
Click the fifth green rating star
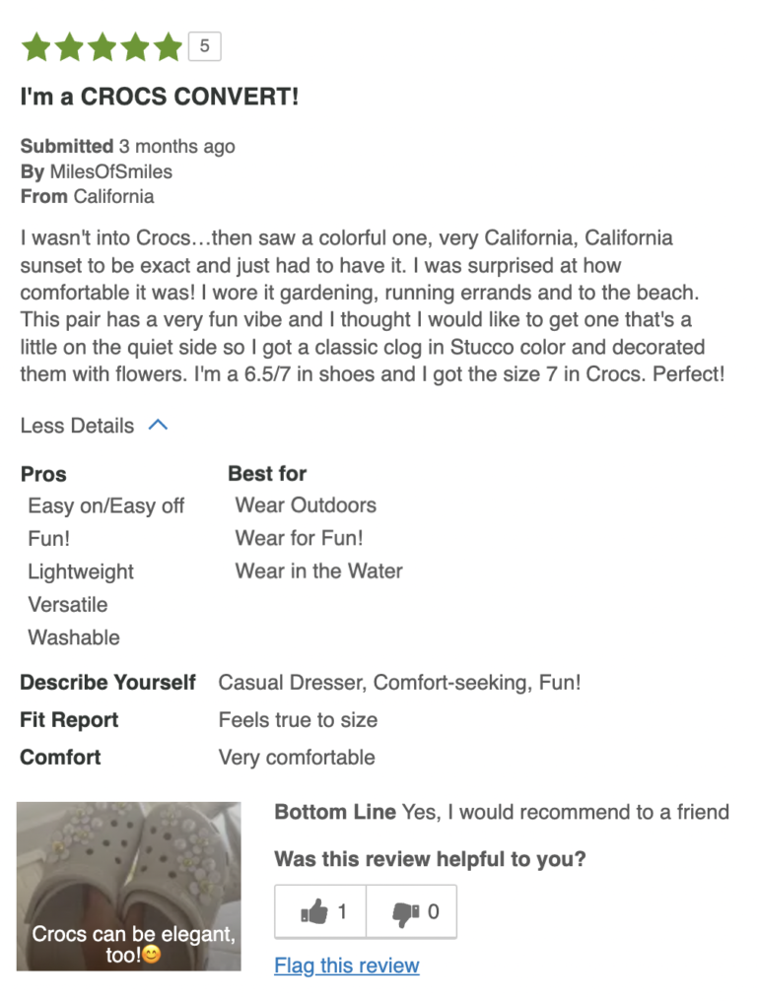(x=168, y=46)
